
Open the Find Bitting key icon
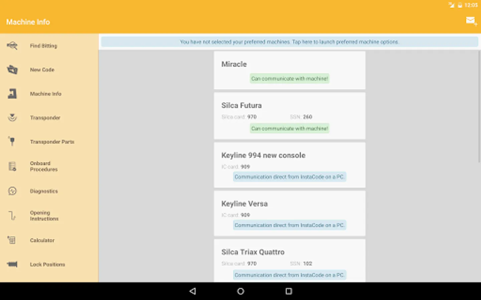coord(12,46)
